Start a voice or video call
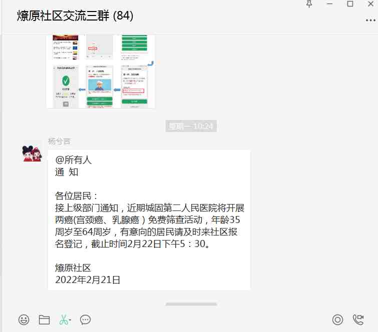The height and width of the screenshot is (332, 378). (x=358, y=319)
